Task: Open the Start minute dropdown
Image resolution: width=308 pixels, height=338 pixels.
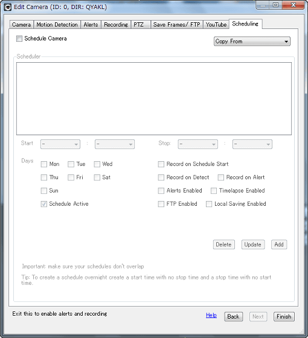Action: click(x=115, y=144)
